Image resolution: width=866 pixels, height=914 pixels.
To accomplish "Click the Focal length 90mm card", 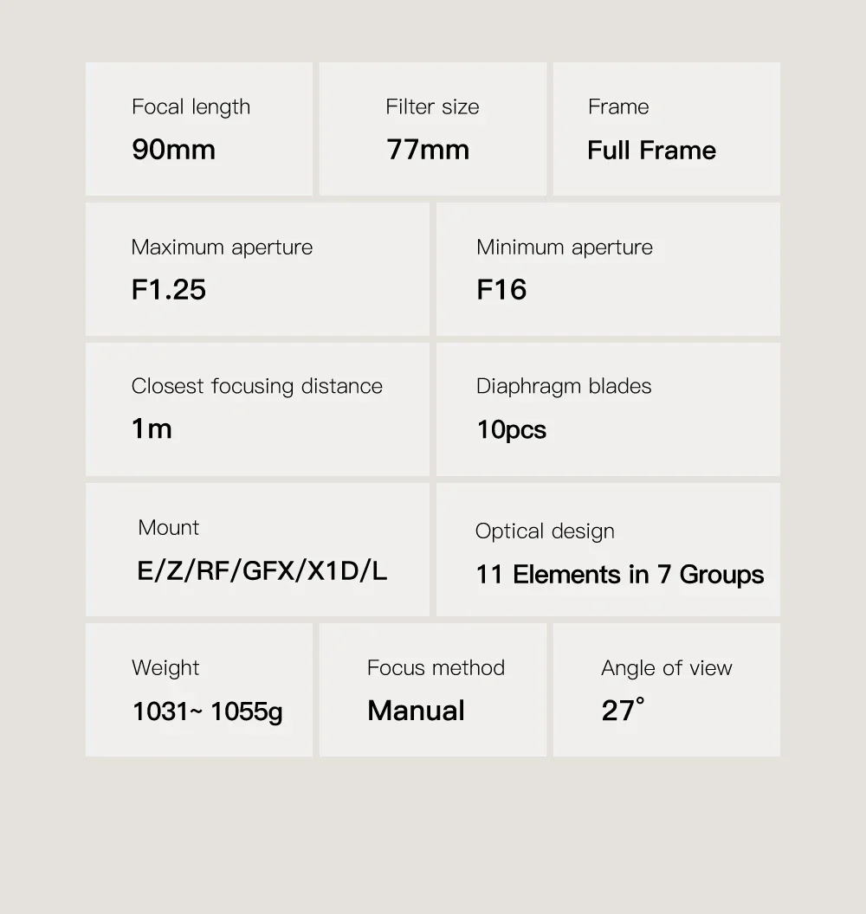I will coord(199,129).
